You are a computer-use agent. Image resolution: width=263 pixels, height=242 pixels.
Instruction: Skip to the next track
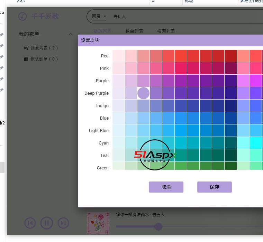(63, 223)
